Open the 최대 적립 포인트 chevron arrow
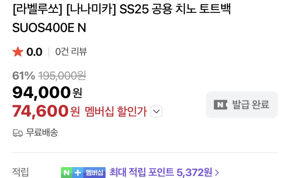 [x=217, y=173]
